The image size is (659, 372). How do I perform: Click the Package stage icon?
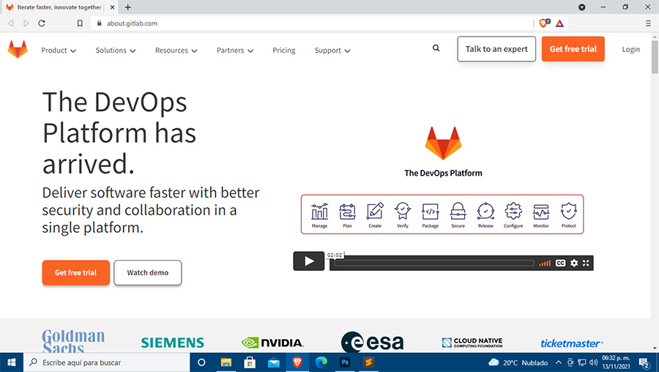pyautogui.click(x=431, y=212)
